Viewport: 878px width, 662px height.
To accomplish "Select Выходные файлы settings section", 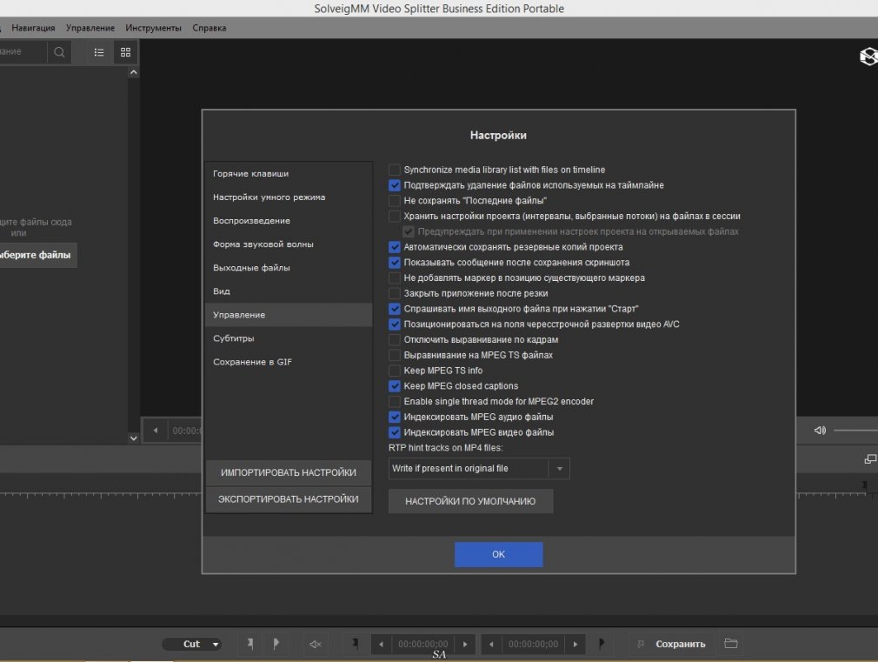I will click(x=289, y=268).
